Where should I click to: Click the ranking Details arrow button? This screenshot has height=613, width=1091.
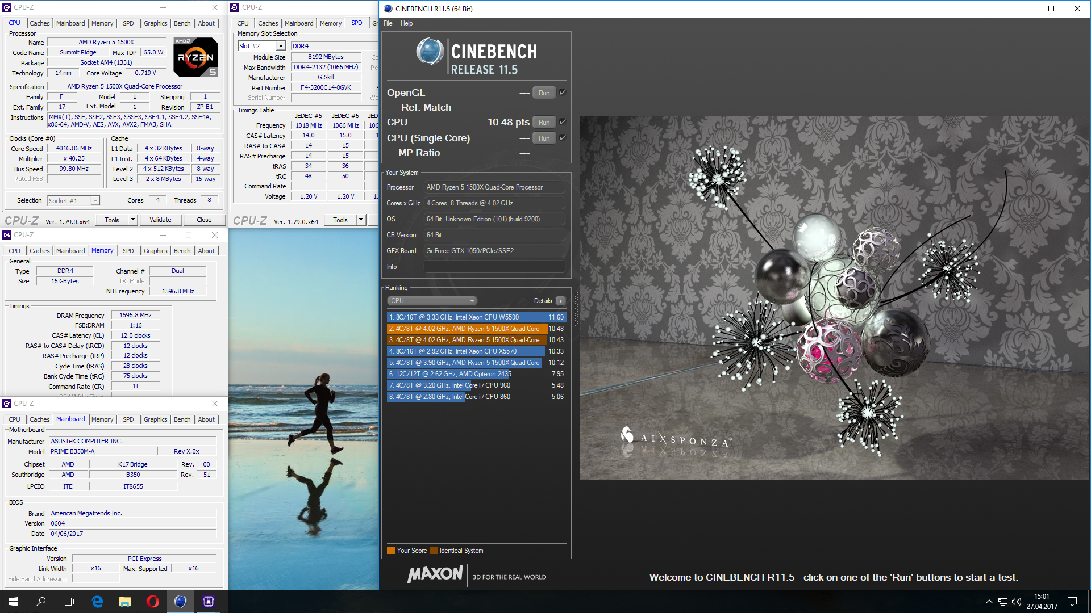[561, 301]
